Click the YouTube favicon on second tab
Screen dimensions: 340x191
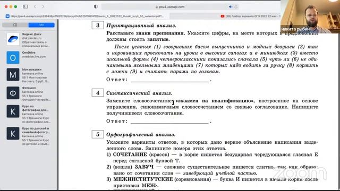pos(223,16)
